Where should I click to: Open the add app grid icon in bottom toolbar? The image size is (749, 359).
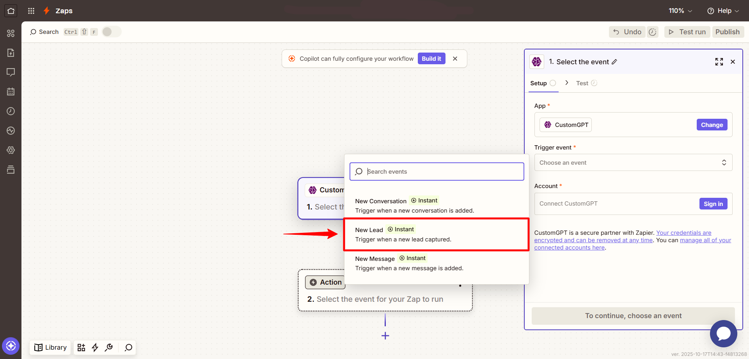[81, 347]
